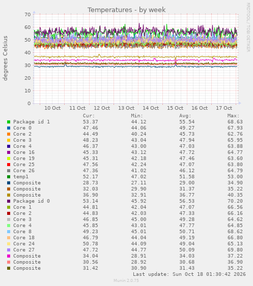The height and width of the screenshot is (286, 253).
Task: Click the Core 1 legend label
Action: (22, 207)
